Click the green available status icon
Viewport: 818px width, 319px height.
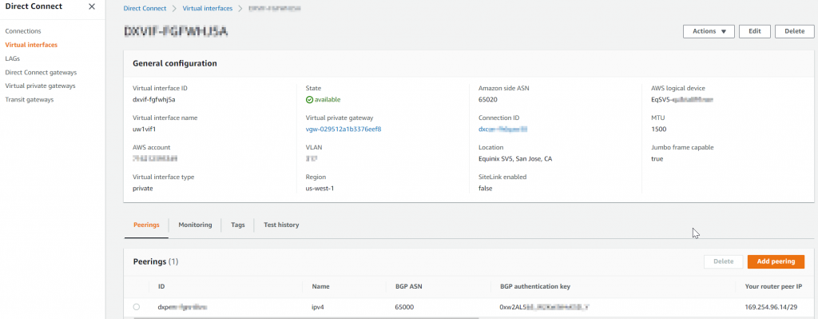point(309,100)
